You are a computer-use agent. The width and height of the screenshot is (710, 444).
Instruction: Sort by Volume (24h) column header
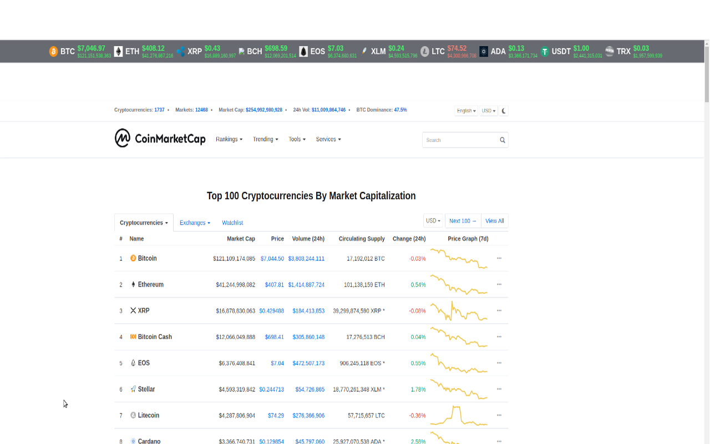pyautogui.click(x=308, y=239)
